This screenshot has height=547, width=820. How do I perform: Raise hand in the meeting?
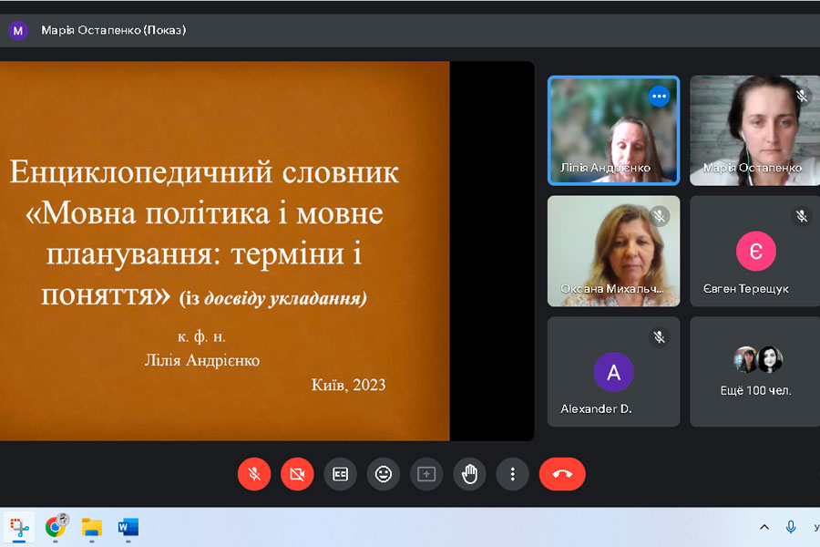(469, 474)
